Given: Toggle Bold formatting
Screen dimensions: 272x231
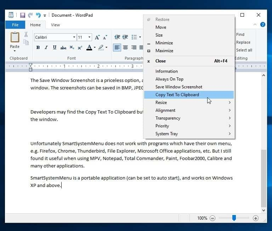Looking at the screenshot, I should tap(38, 48).
